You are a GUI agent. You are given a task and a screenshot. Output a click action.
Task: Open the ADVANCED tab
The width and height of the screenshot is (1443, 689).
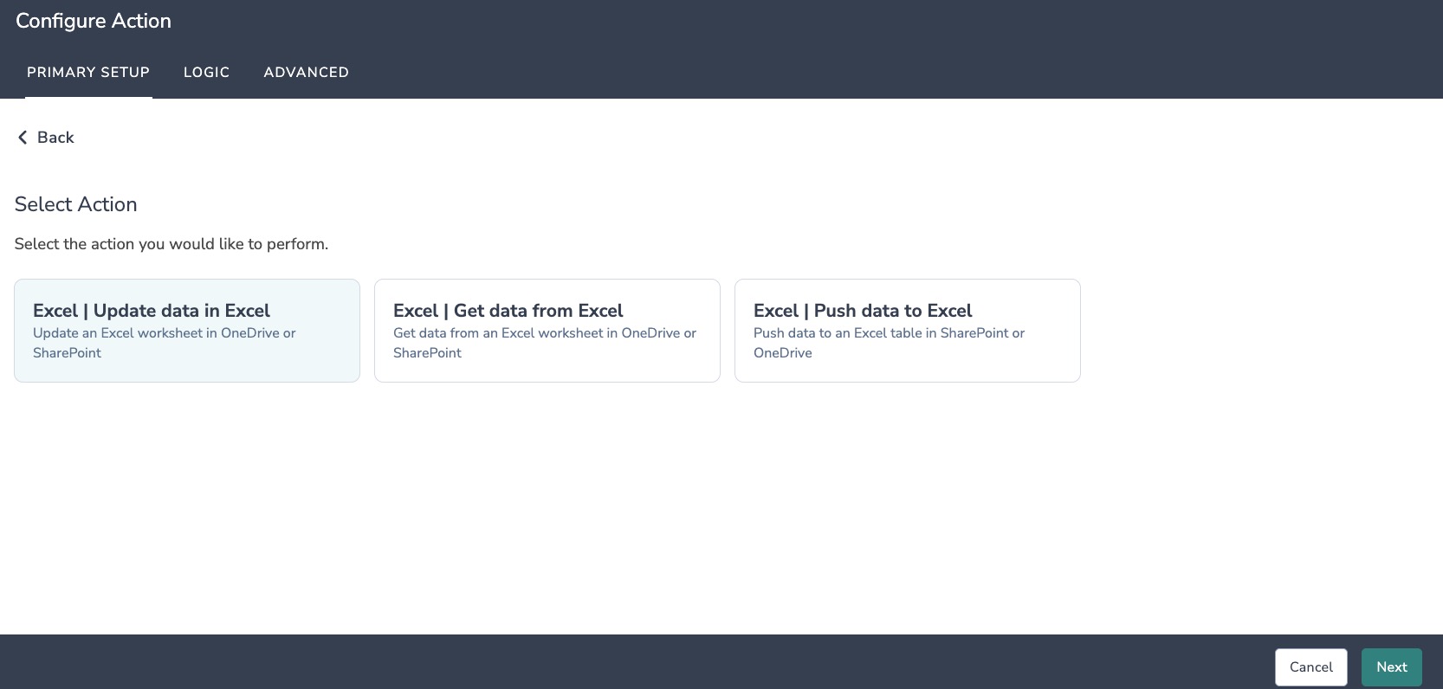[307, 73]
